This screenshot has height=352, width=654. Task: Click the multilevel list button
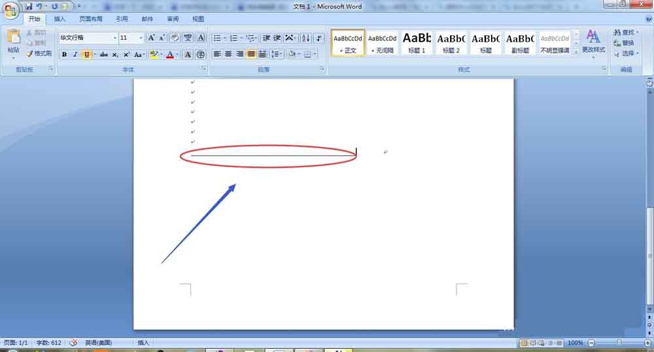coord(250,38)
